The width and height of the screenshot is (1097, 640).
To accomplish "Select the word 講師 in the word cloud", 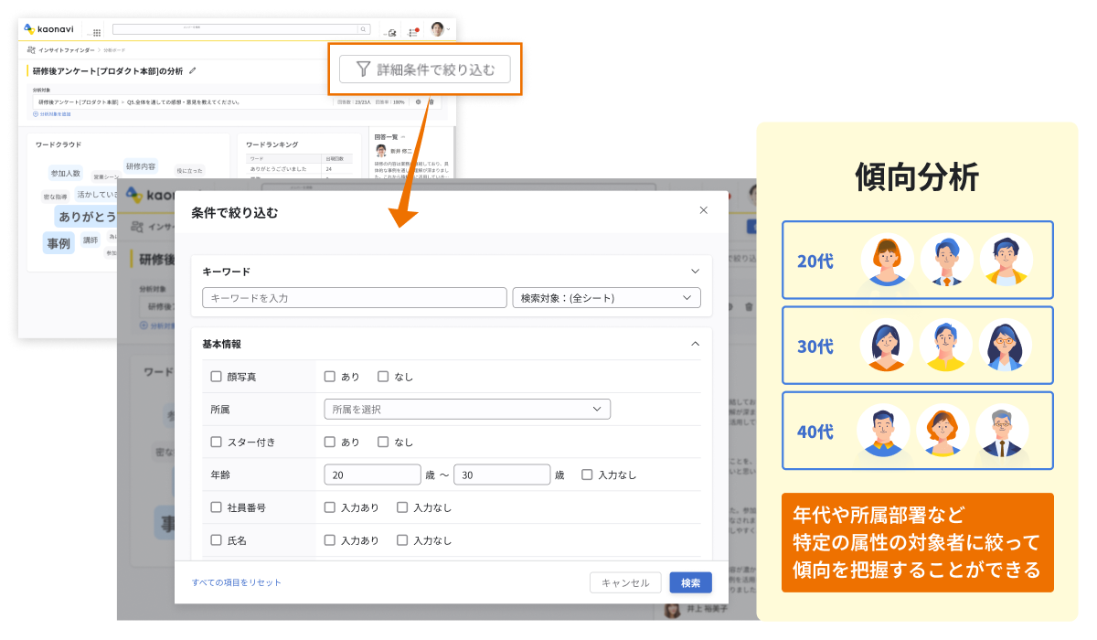I will (90, 240).
